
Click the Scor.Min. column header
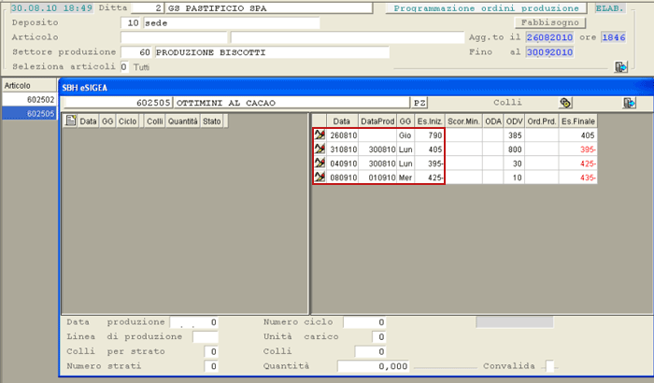(x=463, y=121)
